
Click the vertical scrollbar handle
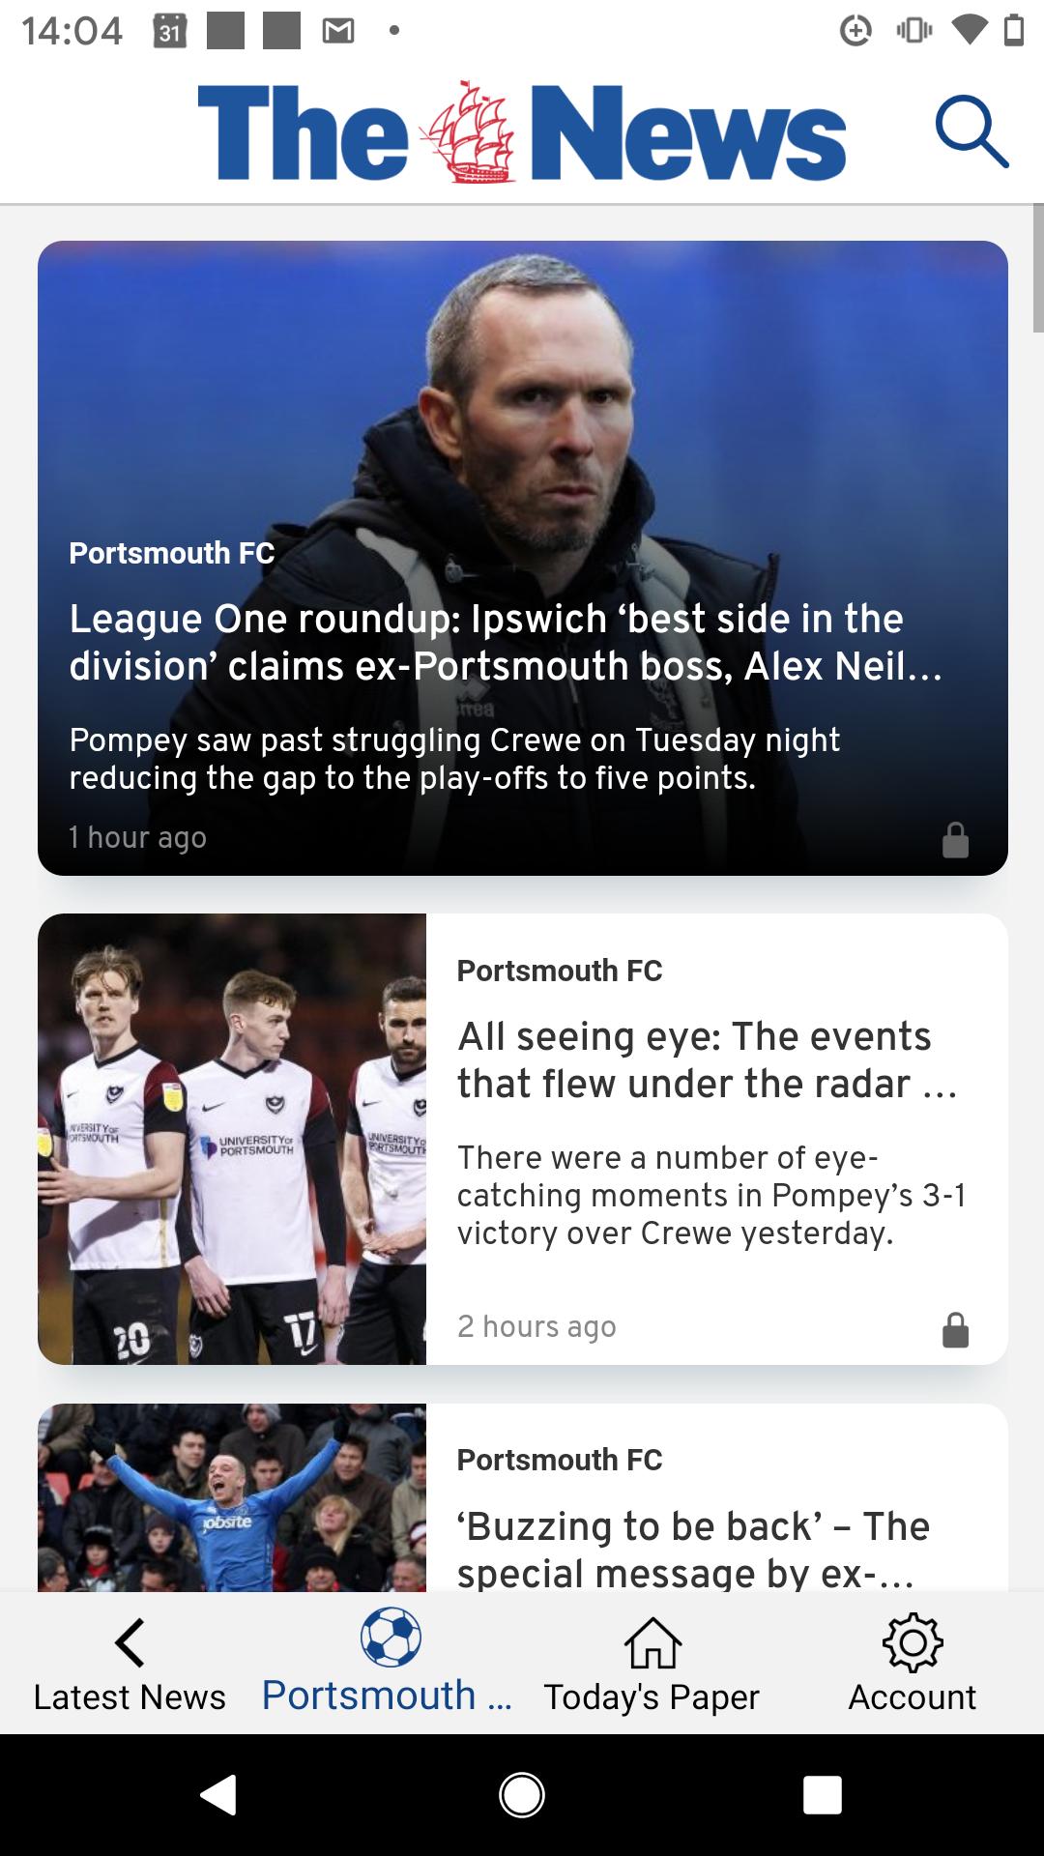[1037, 268]
